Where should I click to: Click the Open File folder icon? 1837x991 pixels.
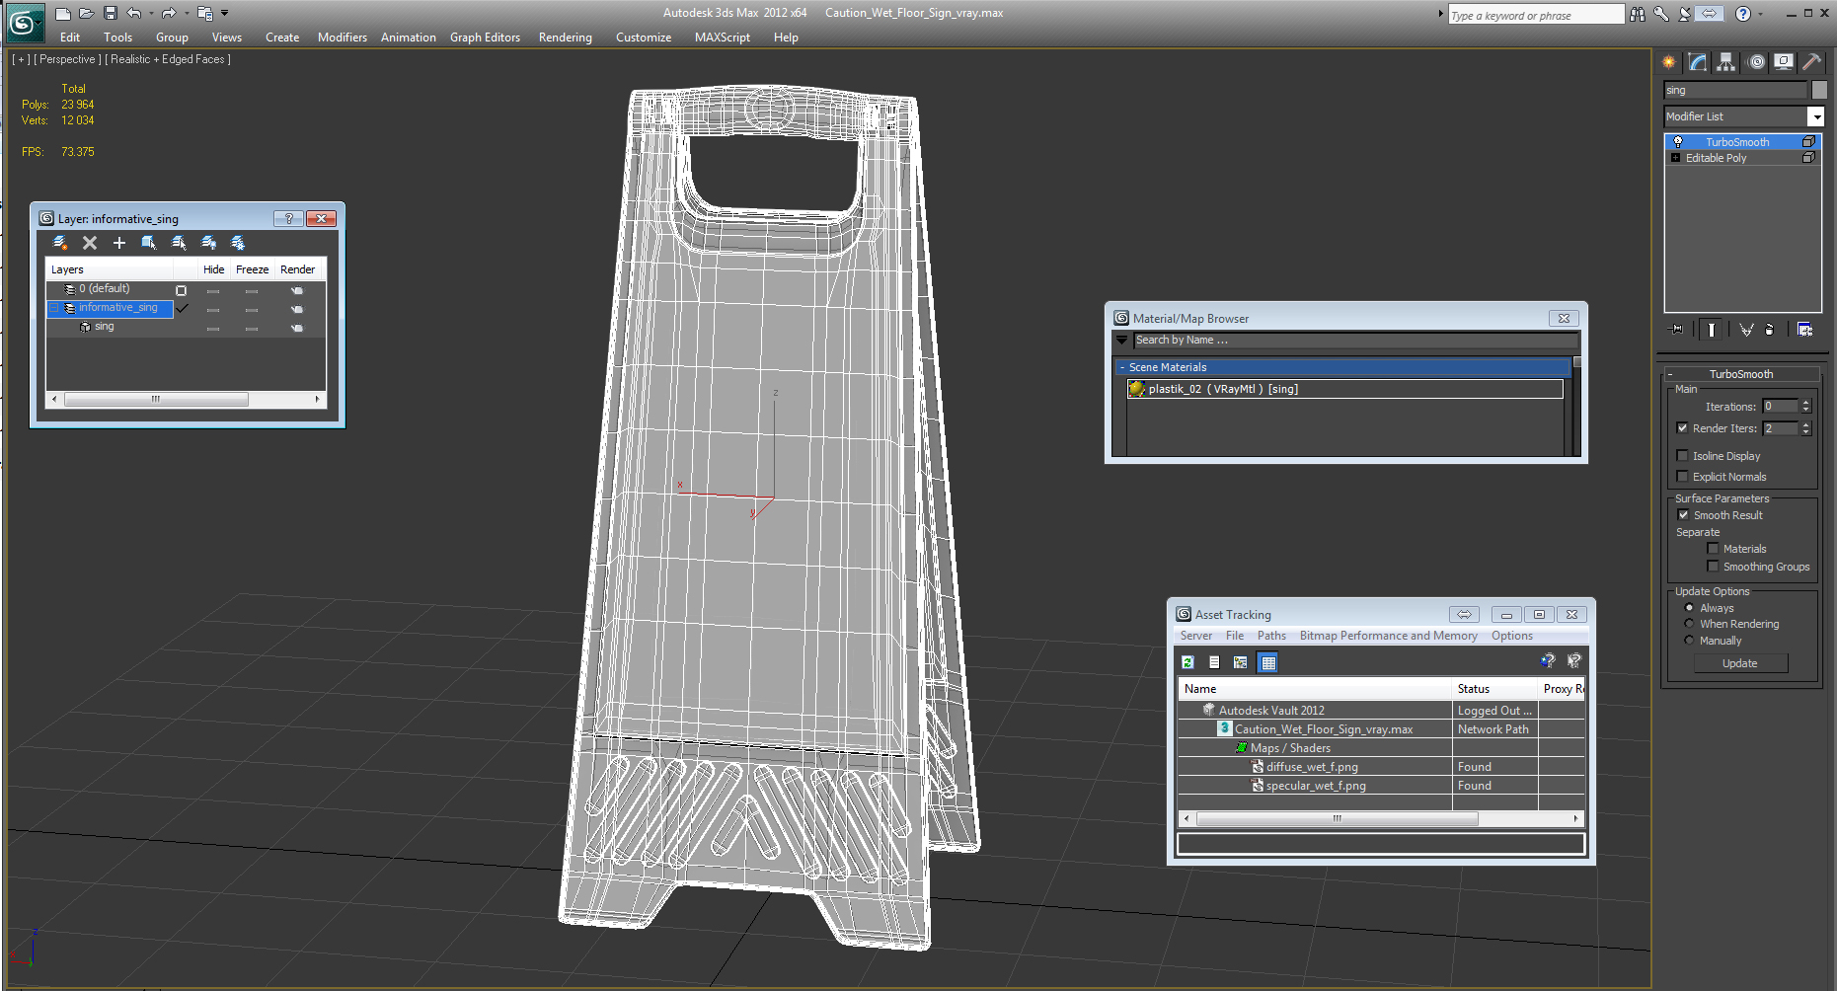coord(86,13)
